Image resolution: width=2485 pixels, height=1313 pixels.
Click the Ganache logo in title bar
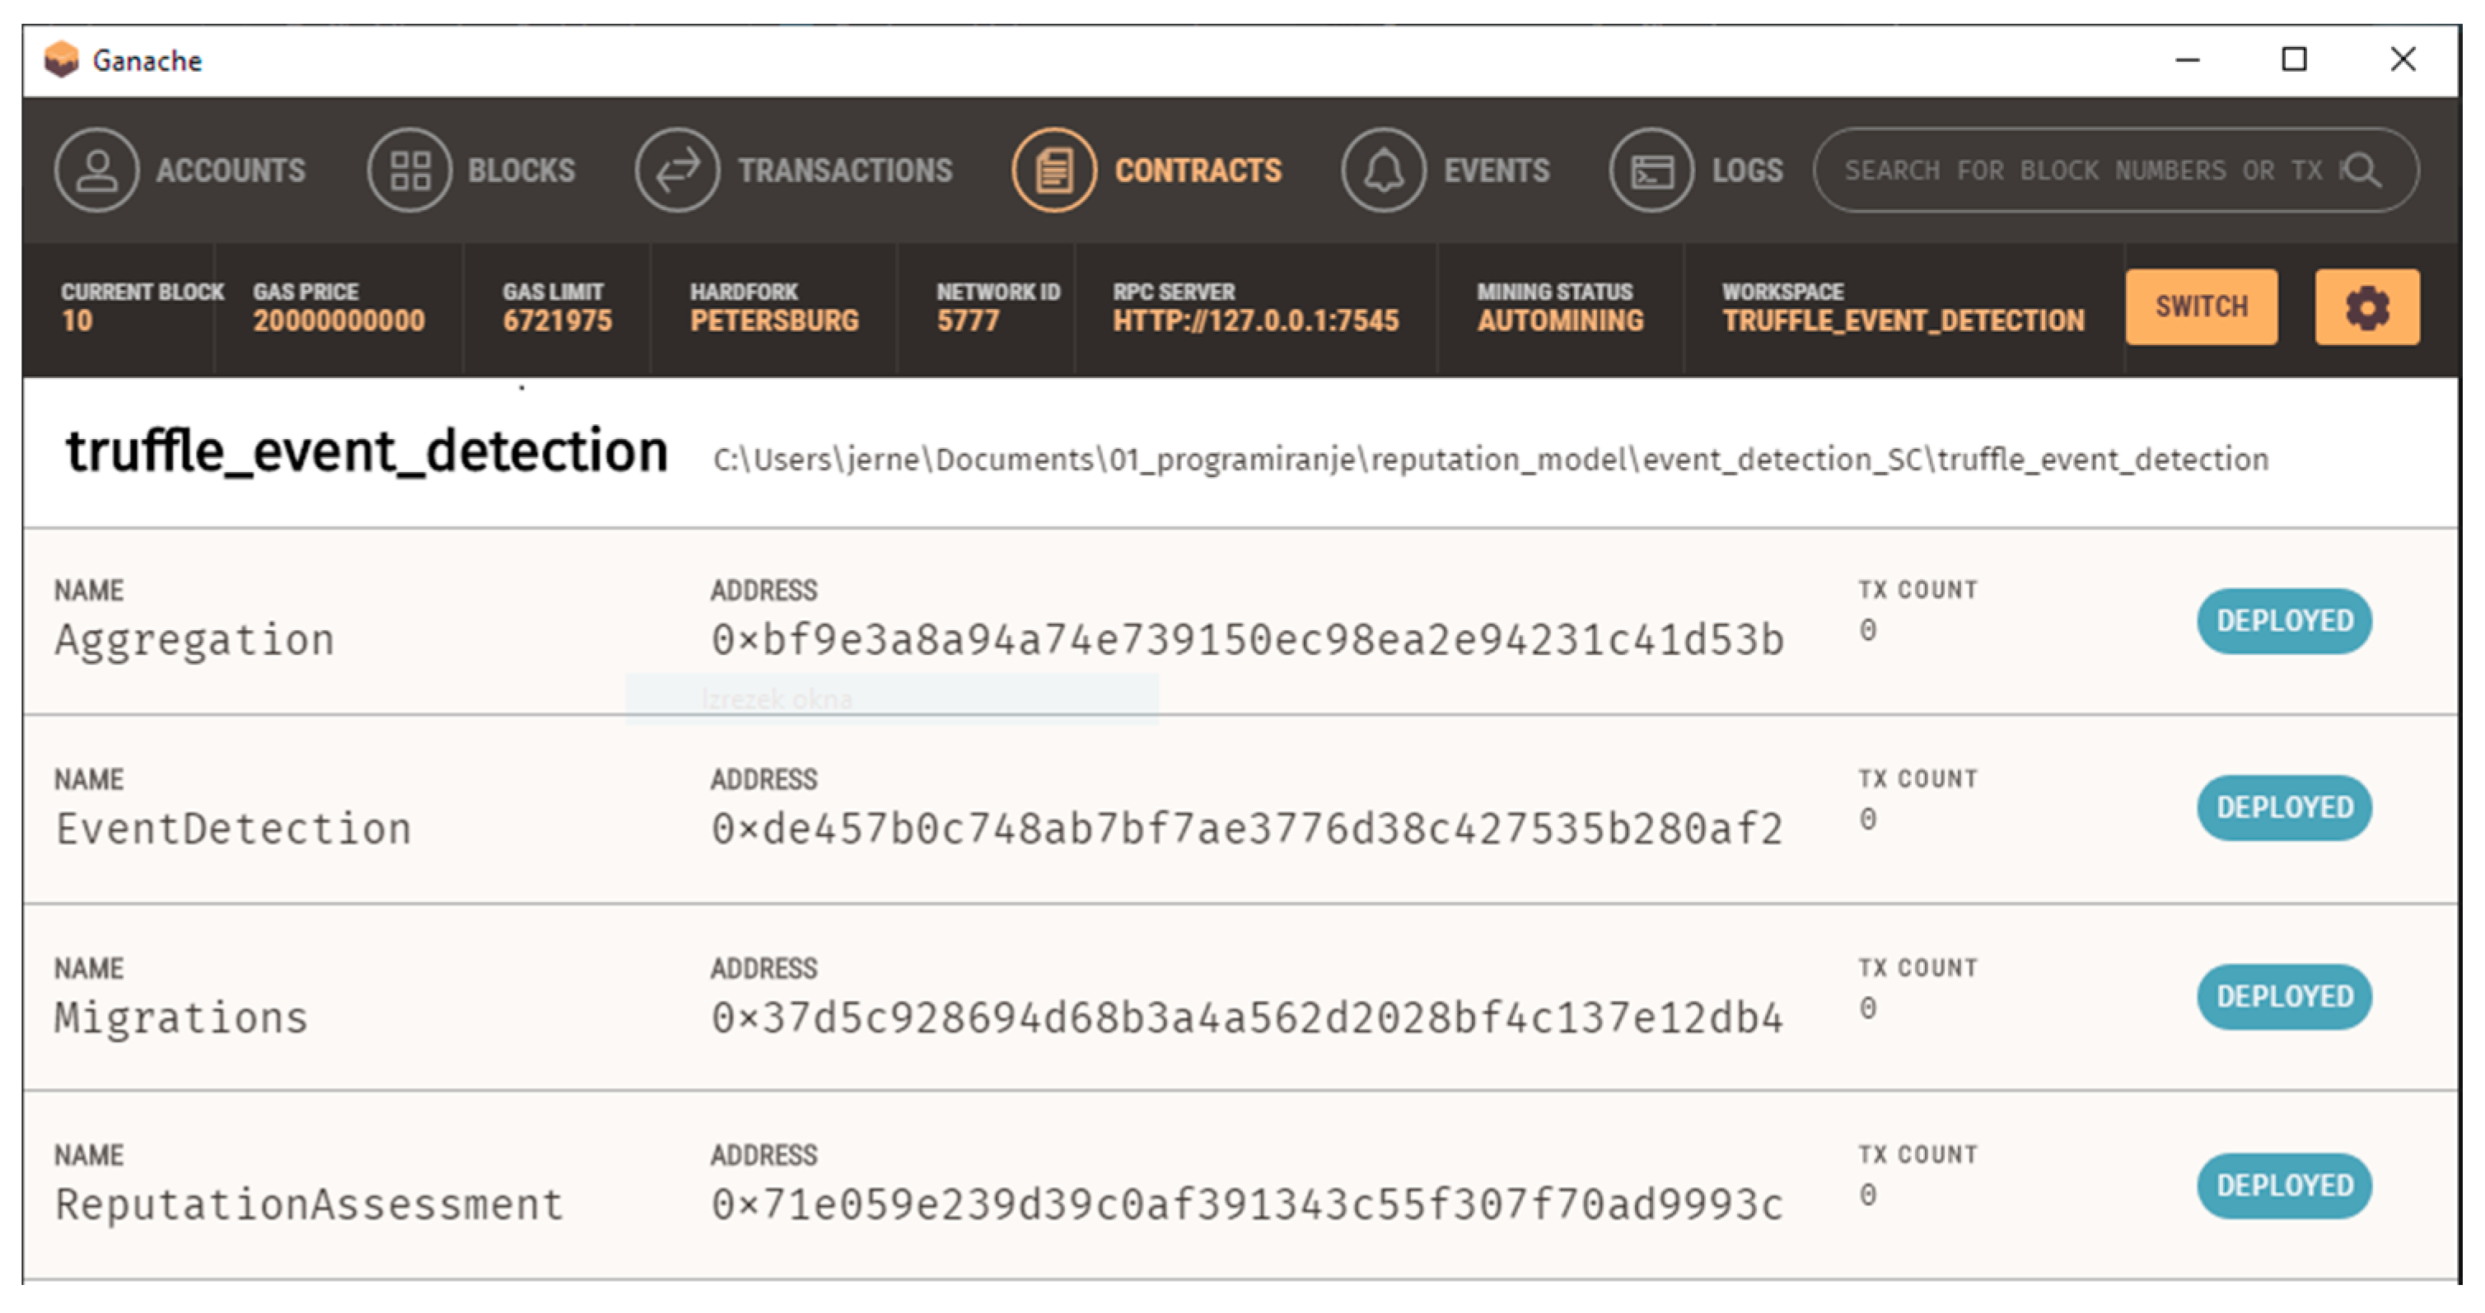pyautogui.click(x=62, y=60)
